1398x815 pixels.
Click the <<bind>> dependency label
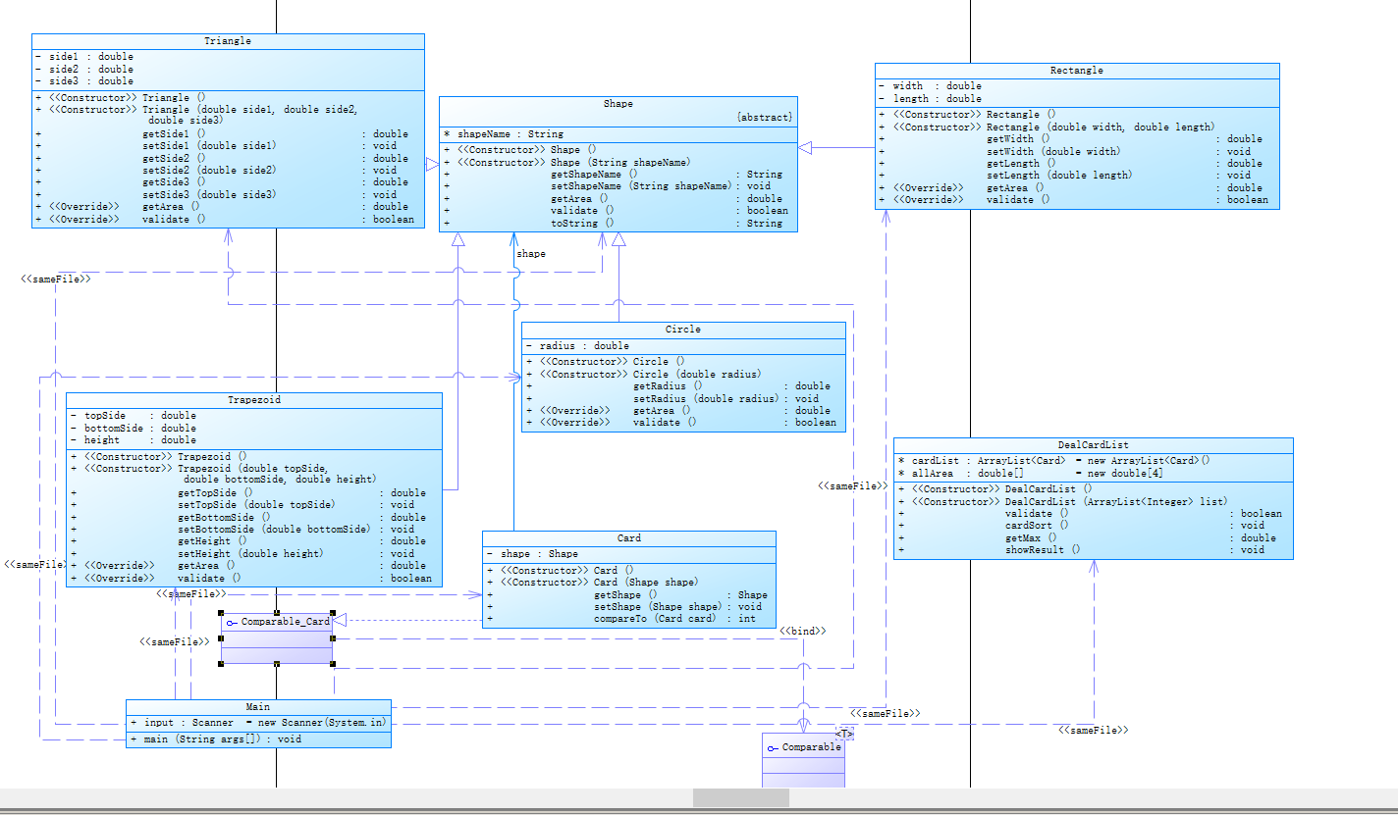point(803,631)
